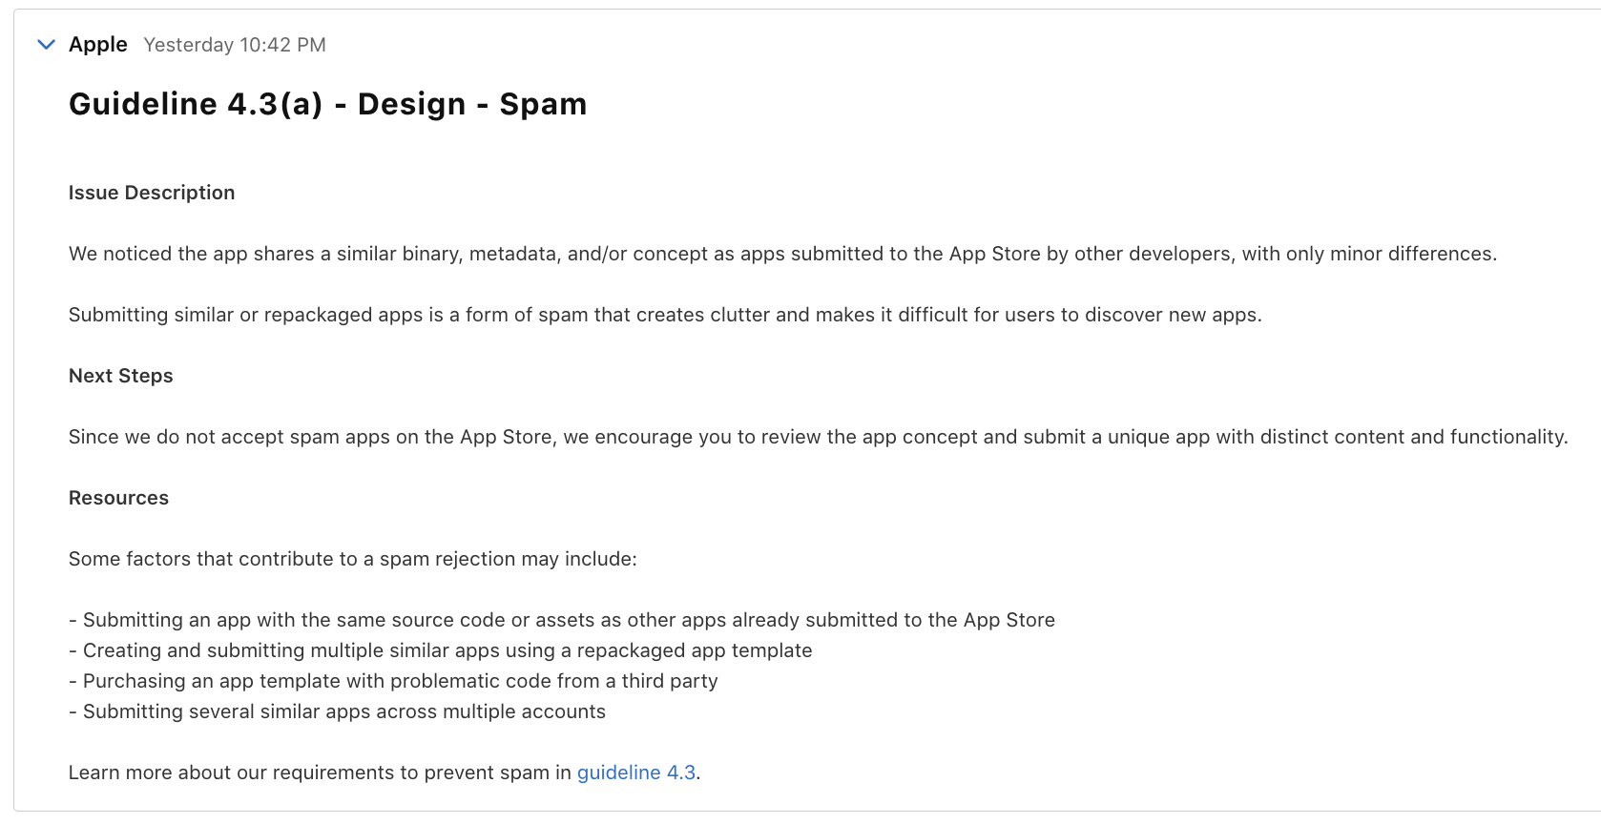The width and height of the screenshot is (1601, 824).
Task: Click the 'We noticed the app shares' paragraph
Action: pyautogui.click(x=782, y=254)
